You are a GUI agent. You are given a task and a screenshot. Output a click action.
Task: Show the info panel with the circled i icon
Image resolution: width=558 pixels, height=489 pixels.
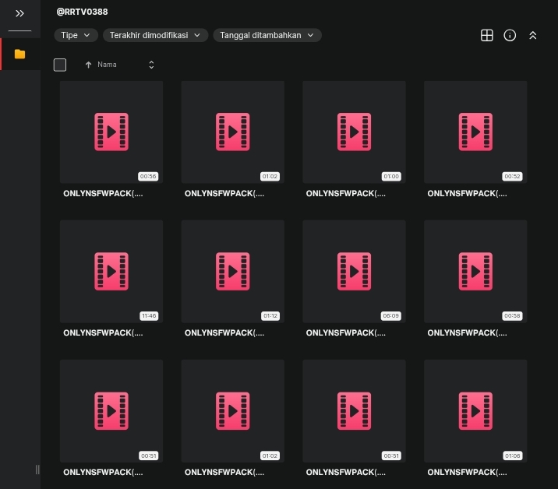(x=510, y=35)
